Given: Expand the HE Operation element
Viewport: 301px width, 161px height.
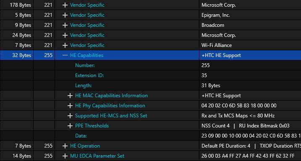Looking at the screenshot, I should (x=65, y=146).
